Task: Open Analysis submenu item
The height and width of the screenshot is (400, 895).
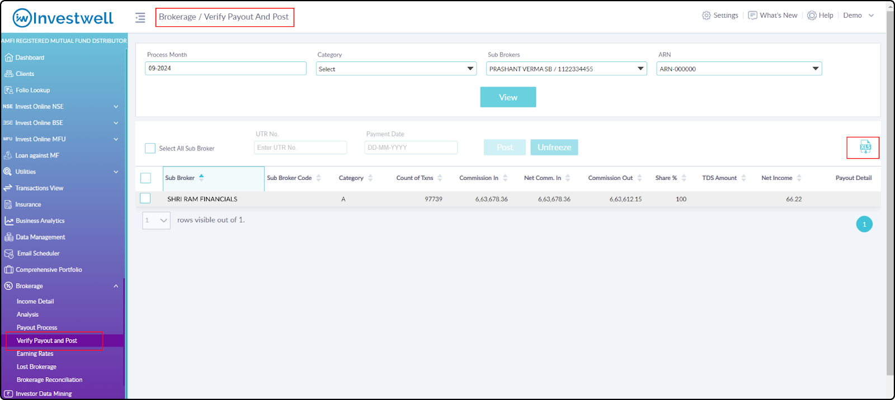Action: (27, 315)
